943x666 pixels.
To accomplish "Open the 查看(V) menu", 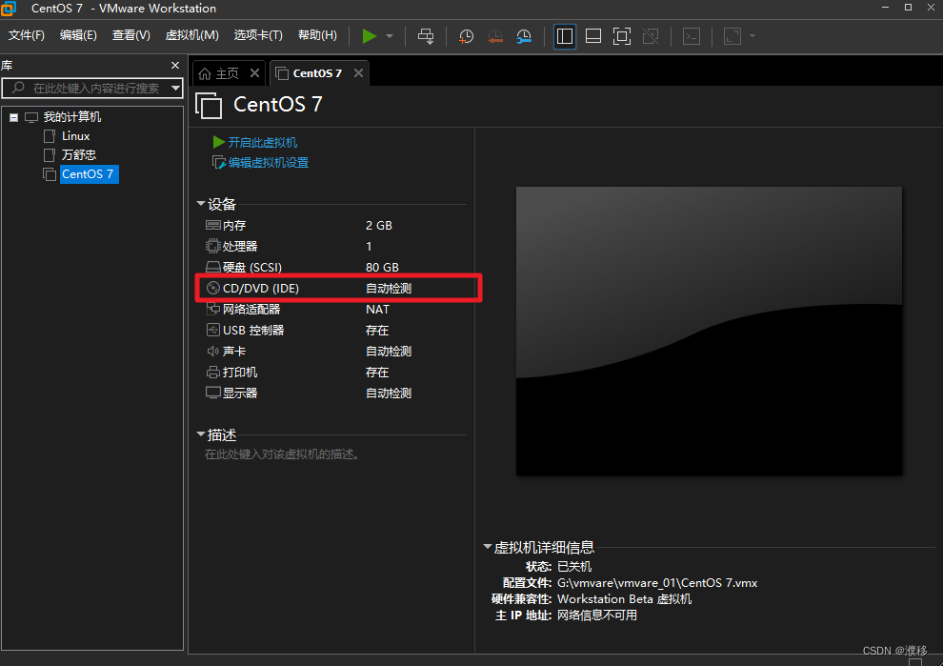I will click(x=131, y=35).
